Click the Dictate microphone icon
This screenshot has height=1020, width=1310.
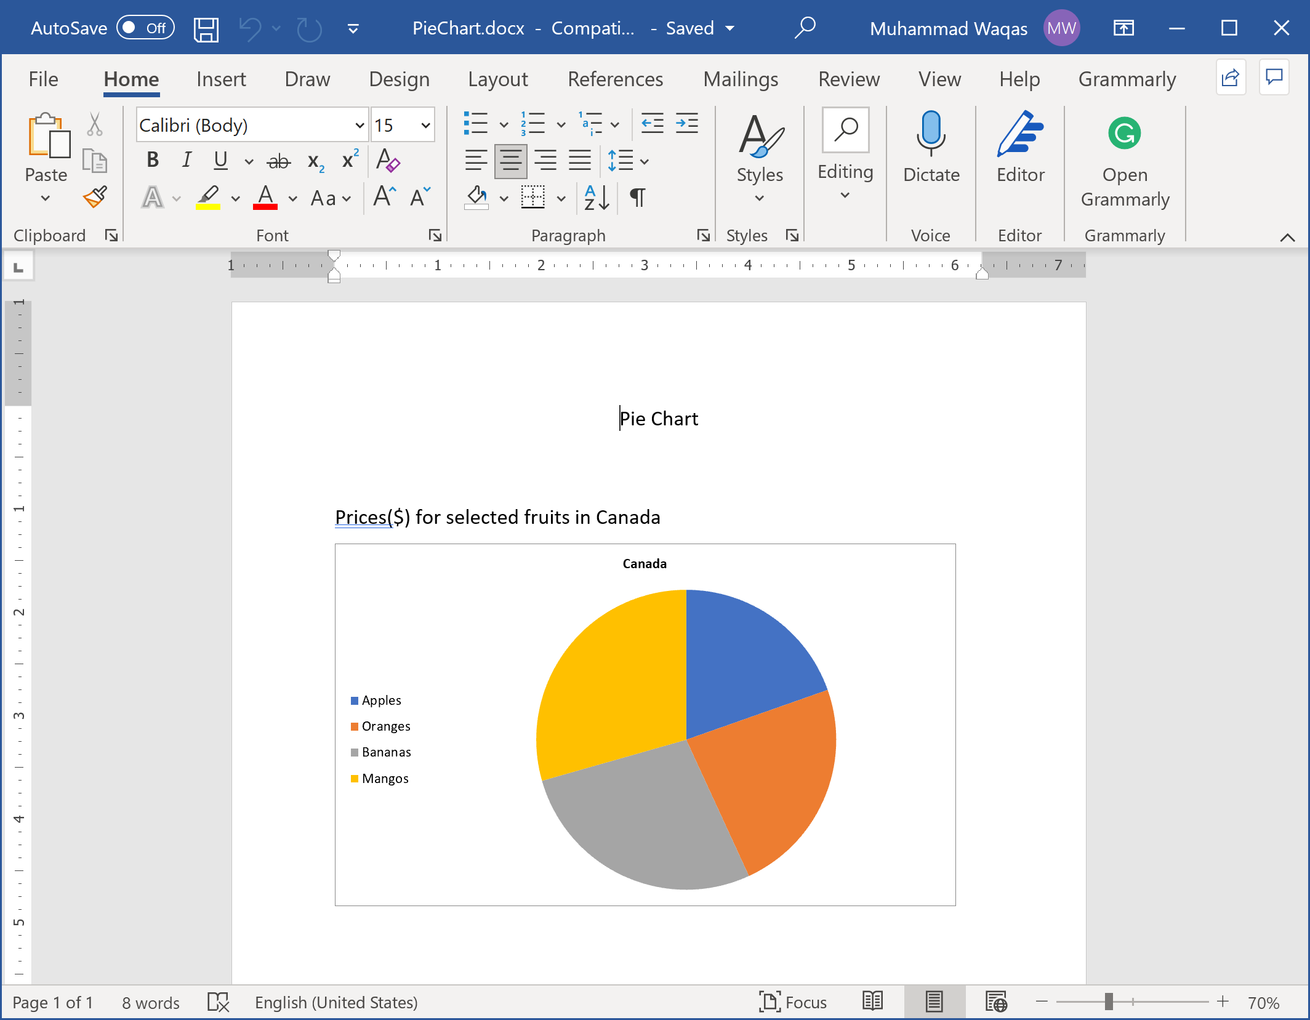coord(930,134)
